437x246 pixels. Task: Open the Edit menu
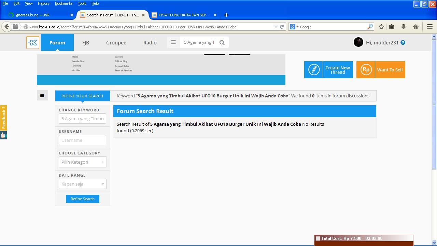tap(16, 3)
